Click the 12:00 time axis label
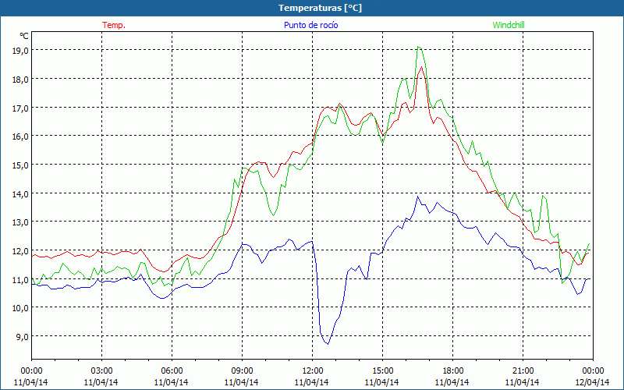The width and height of the screenshot is (624, 390). (313, 370)
